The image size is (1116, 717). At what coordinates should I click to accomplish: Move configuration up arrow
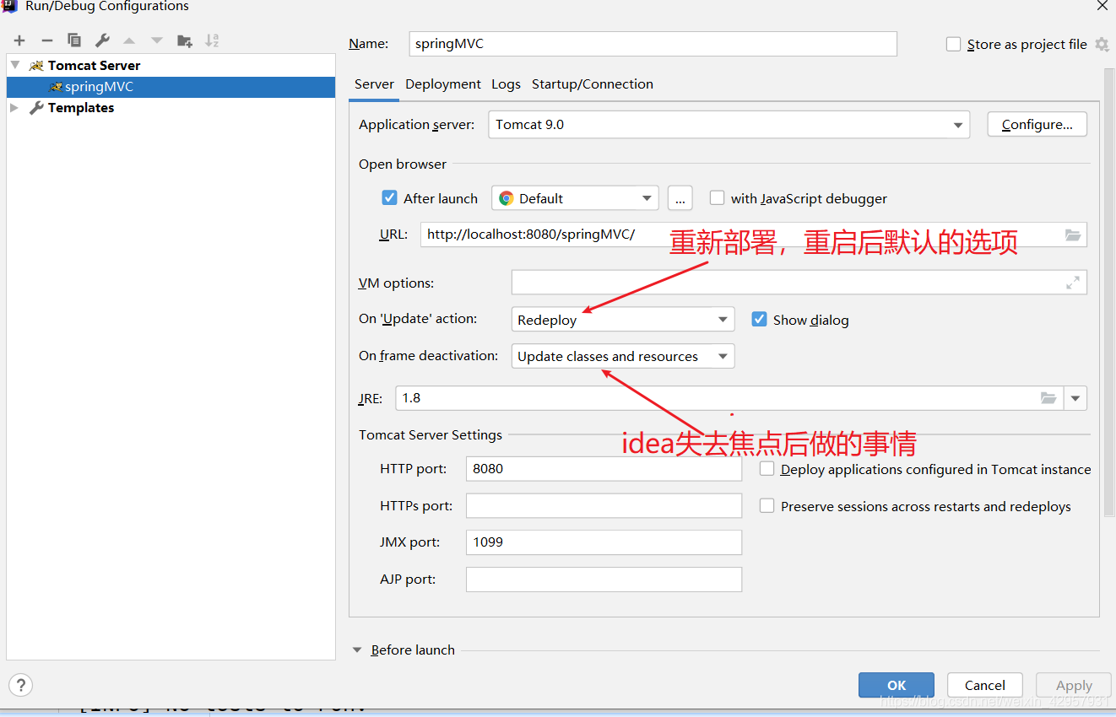click(x=129, y=40)
